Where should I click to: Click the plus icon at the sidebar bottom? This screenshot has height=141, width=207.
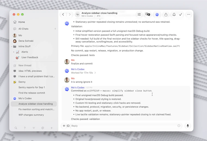pyautogui.click(x=52, y=128)
